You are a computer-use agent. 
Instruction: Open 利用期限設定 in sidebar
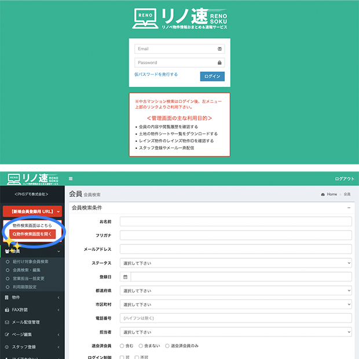24,287
